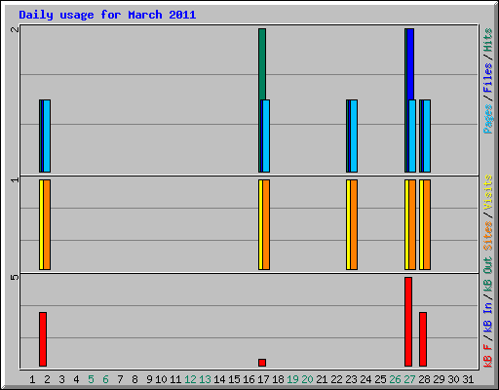
Task: Click the day label '31' on the x-axis
Action: click(468, 379)
